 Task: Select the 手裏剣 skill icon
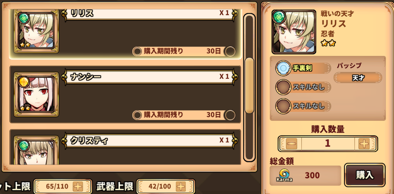284,68
